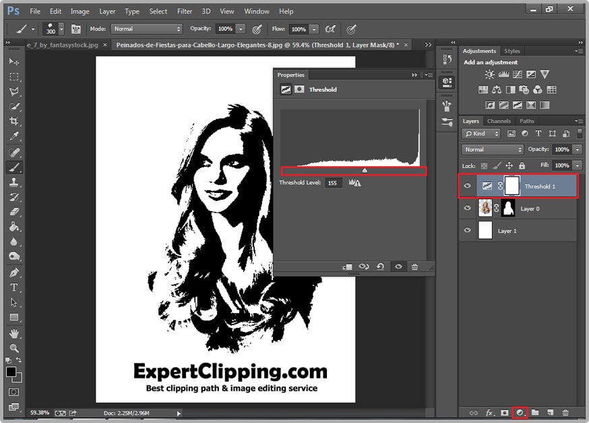Select the Hand tool

(13, 333)
